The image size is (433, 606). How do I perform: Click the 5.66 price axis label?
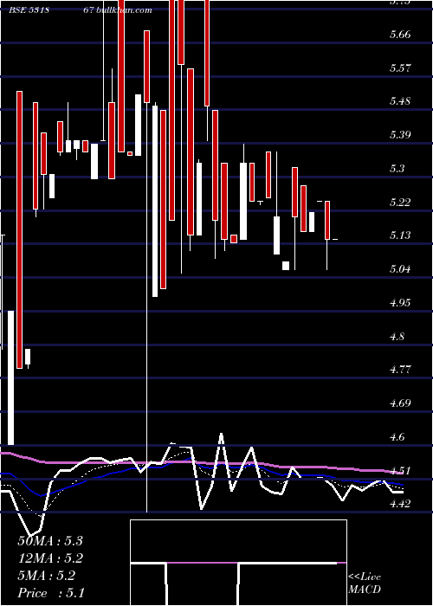pyautogui.click(x=400, y=35)
